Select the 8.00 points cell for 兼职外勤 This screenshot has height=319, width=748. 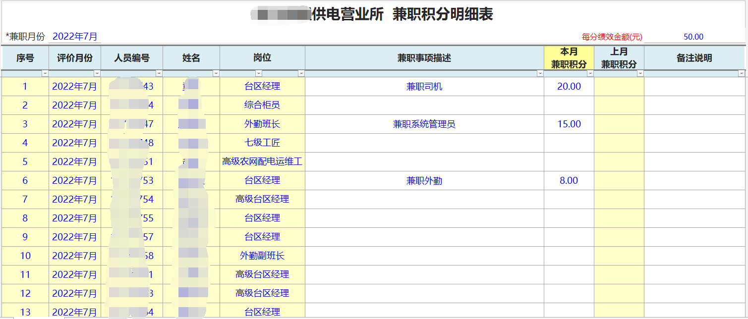[569, 181]
